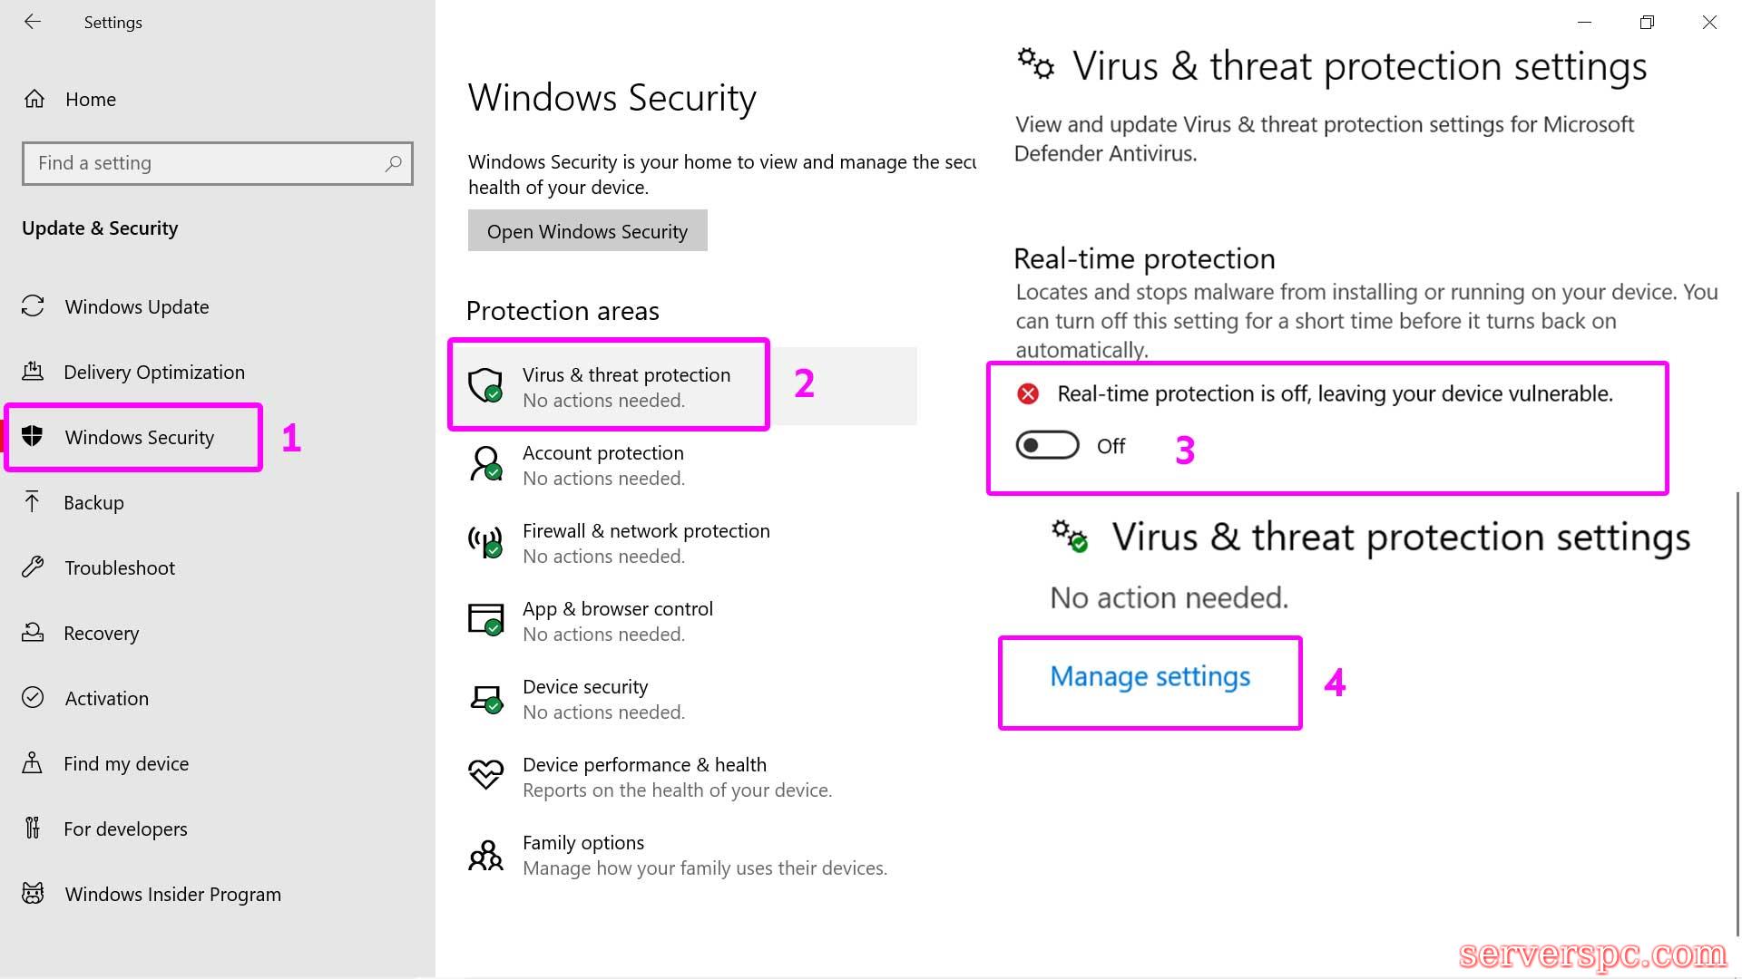Click the back arrow icon in Settings

pos(33,22)
